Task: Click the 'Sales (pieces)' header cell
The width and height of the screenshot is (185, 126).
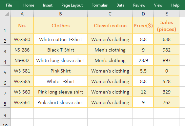Action: coord(167,26)
